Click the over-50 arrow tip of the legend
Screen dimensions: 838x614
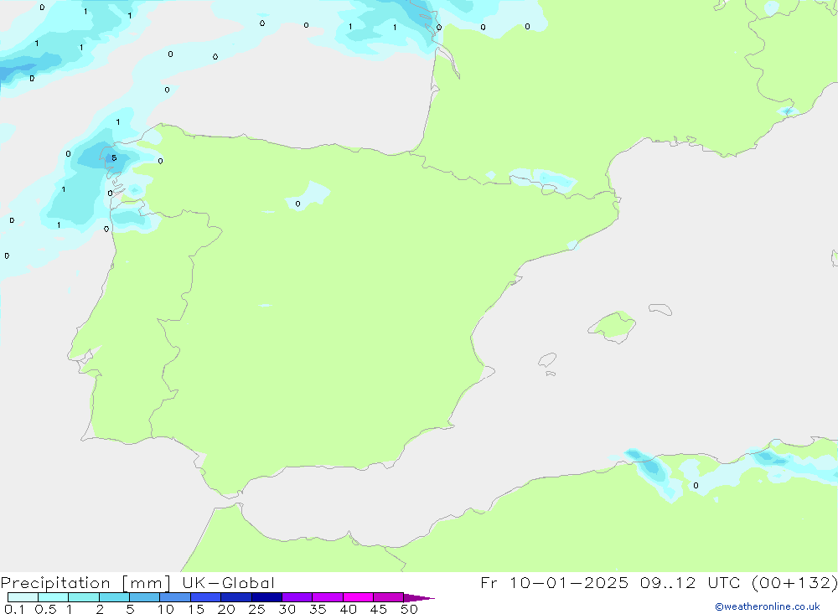tap(420, 597)
